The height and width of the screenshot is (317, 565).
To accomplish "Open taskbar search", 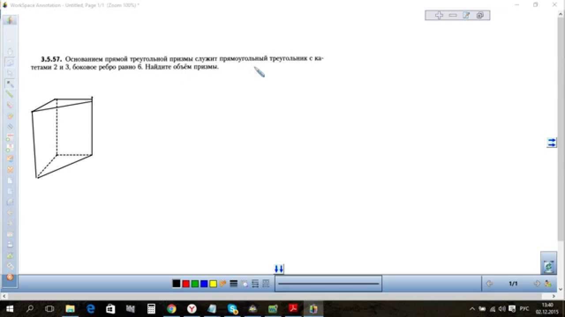I will pyautogui.click(x=30, y=309).
